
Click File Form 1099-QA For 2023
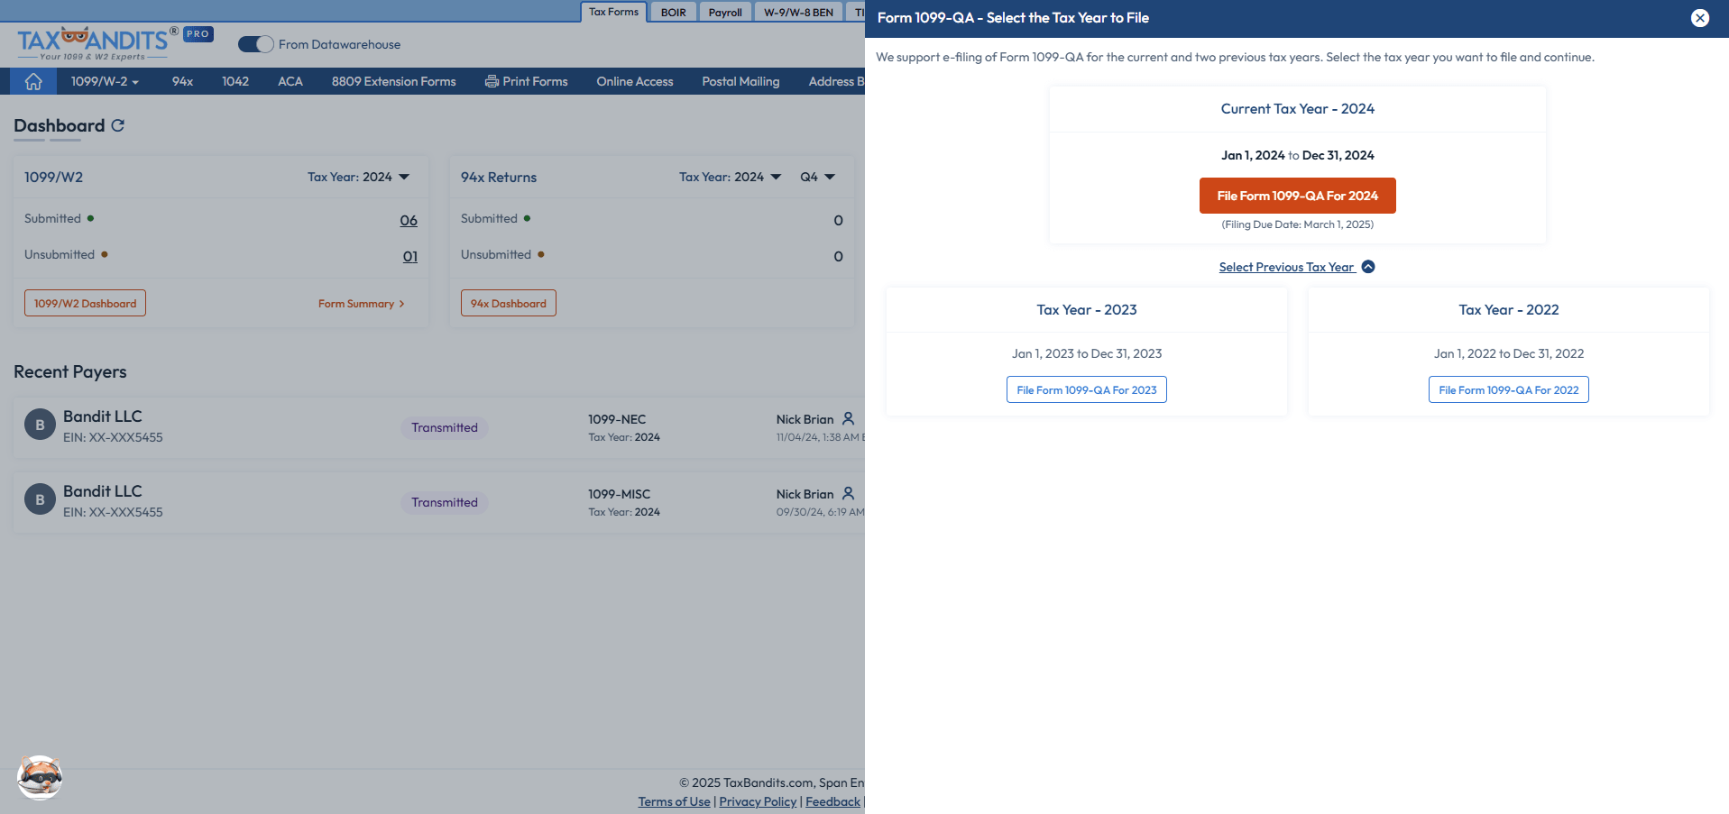[1086, 389]
